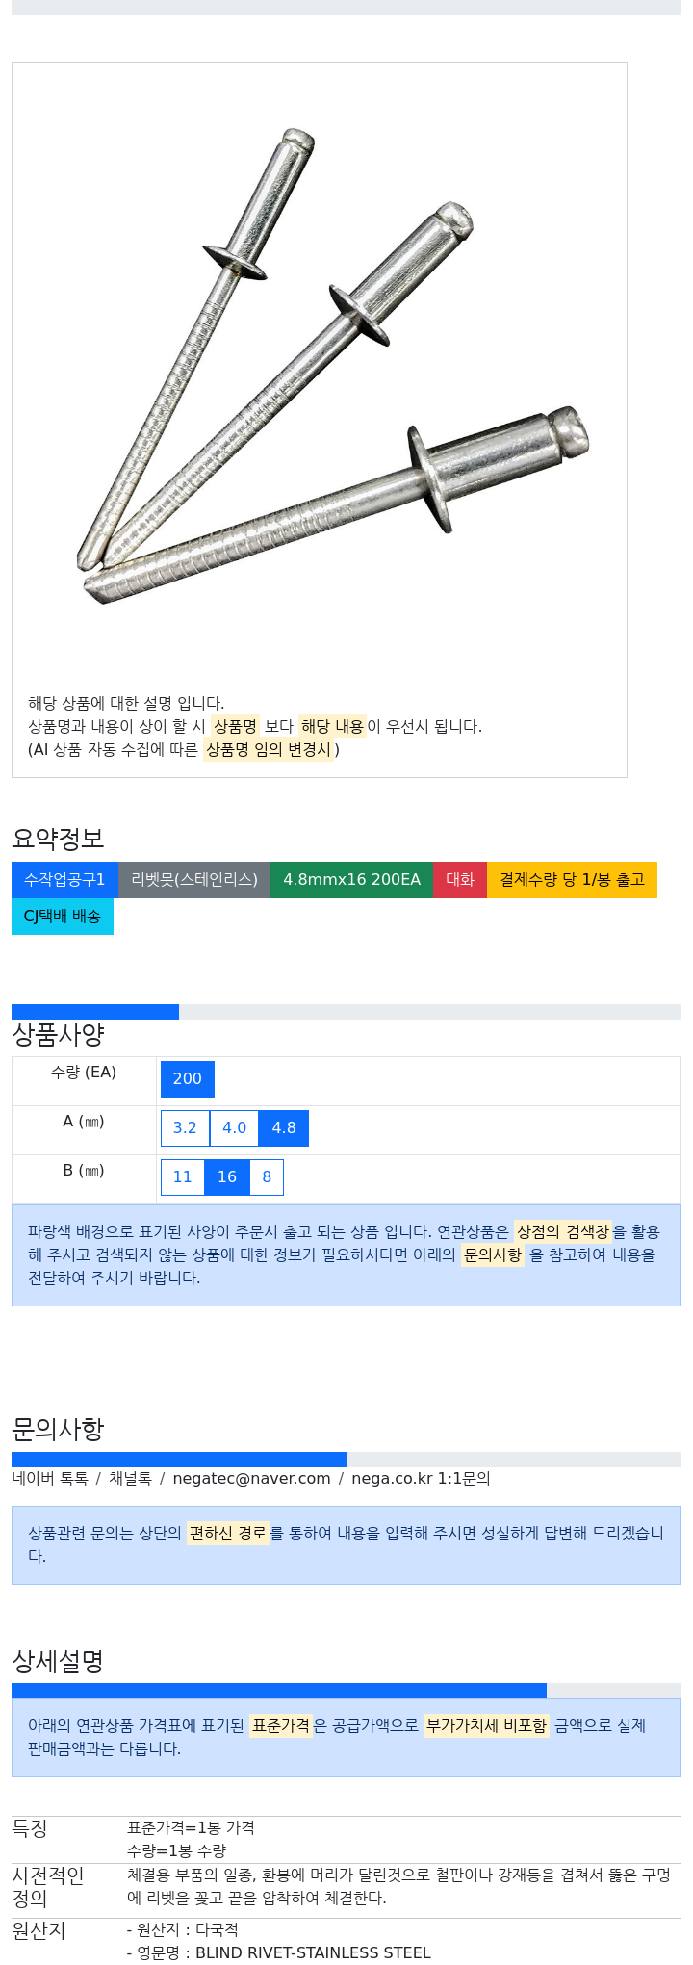
Task: Select quantity option 200
Action: (x=188, y=1079)
